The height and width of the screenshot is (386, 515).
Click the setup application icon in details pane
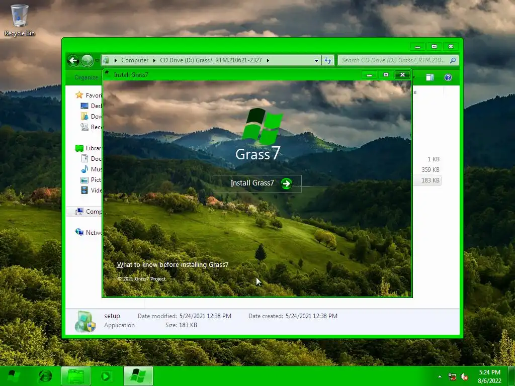(85, 321)
